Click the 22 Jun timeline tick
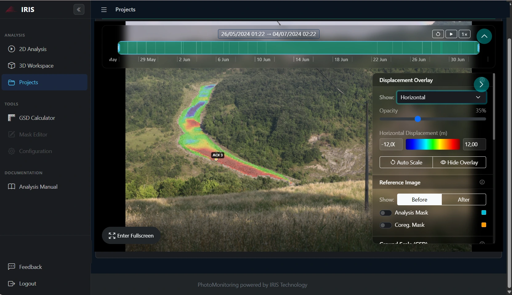 coord(380,60)
